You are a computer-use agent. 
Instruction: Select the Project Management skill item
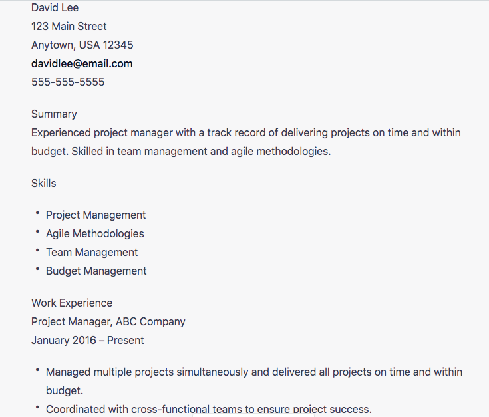click(96, 215)
